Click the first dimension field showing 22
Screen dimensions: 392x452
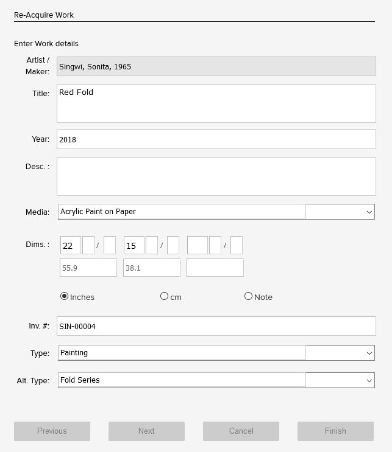(x=71, y=246)
